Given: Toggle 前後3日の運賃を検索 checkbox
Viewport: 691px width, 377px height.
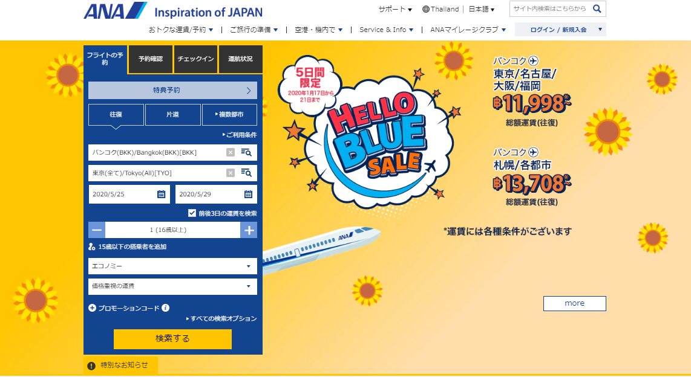Looking at the screenshot, I should tap(192, 213).
